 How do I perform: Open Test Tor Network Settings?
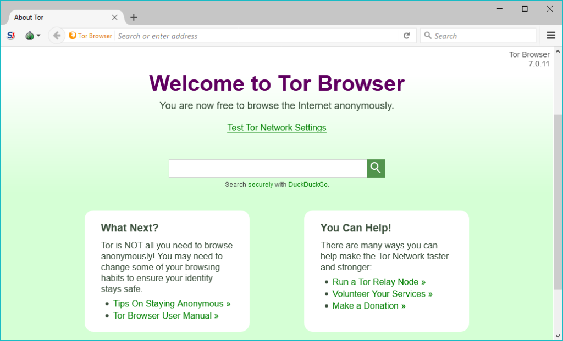point(277,127)
